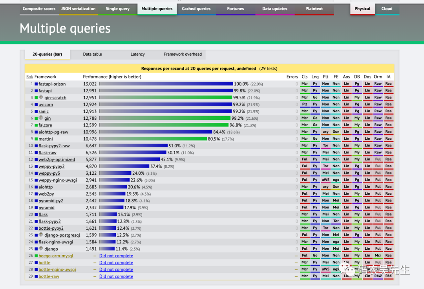424x289 pixels.
Task: Open the gin-scratch framework link
Action: pyautogui.click(x=55, y=98)
